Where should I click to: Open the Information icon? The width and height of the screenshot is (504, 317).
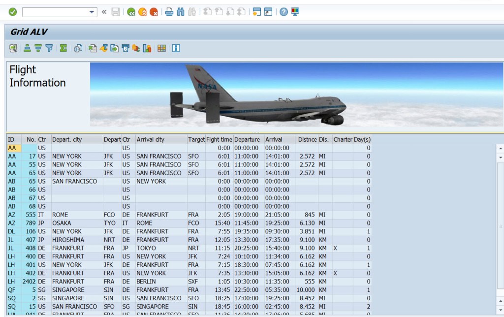tap(175, 48)
